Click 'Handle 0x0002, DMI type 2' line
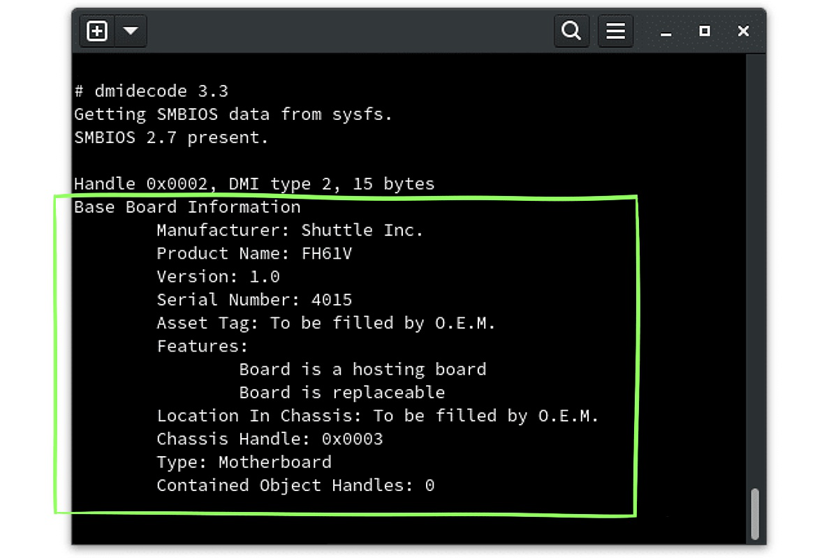Viewport: 838px width, 558px height. [254, 184]
